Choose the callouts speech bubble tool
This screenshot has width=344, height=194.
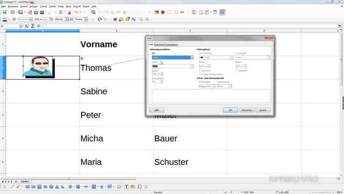point(110,187)
